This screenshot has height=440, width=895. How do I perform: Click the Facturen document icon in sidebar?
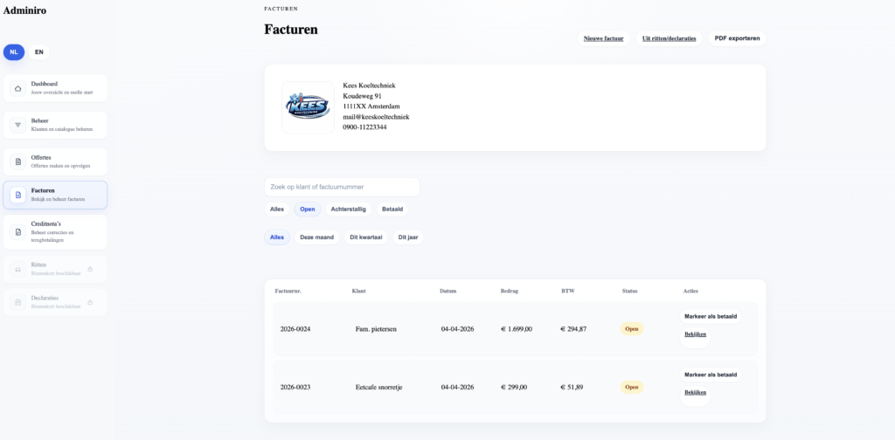(x=17, y=195)
